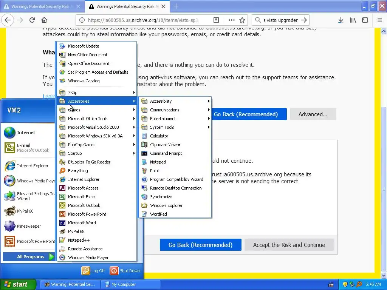Reload the page with refresh icon
This screenshot has height=290, width=387.
[x=32, y=20]
